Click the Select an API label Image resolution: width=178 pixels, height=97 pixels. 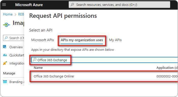click(41, 30)
